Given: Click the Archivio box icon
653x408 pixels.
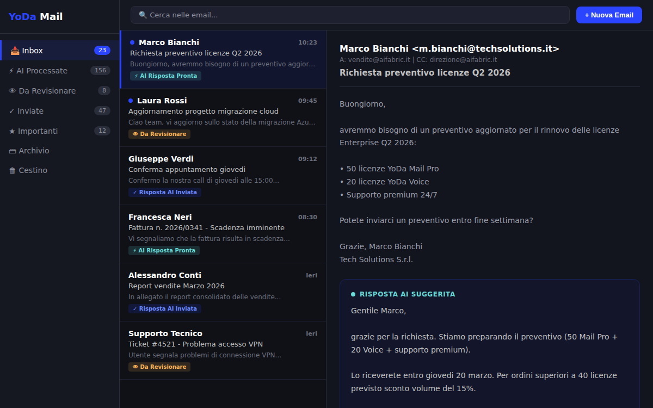Looking at the screenshot, I should (12, 151).
